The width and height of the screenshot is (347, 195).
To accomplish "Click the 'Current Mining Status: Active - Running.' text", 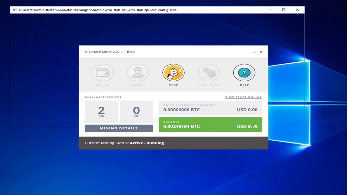I will pos(125,143).
